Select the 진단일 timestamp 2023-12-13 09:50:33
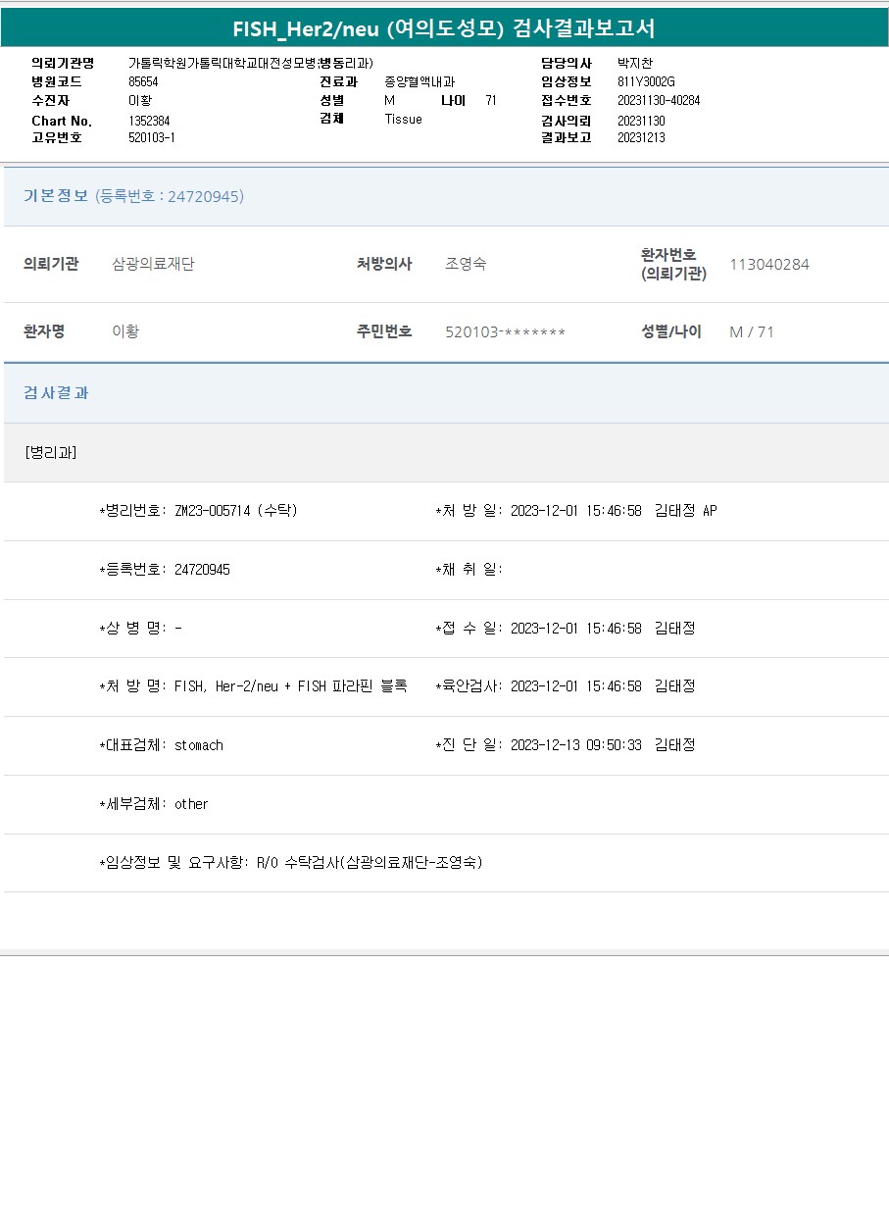This screenshot has width=889, height=1216. pos(576,745)
